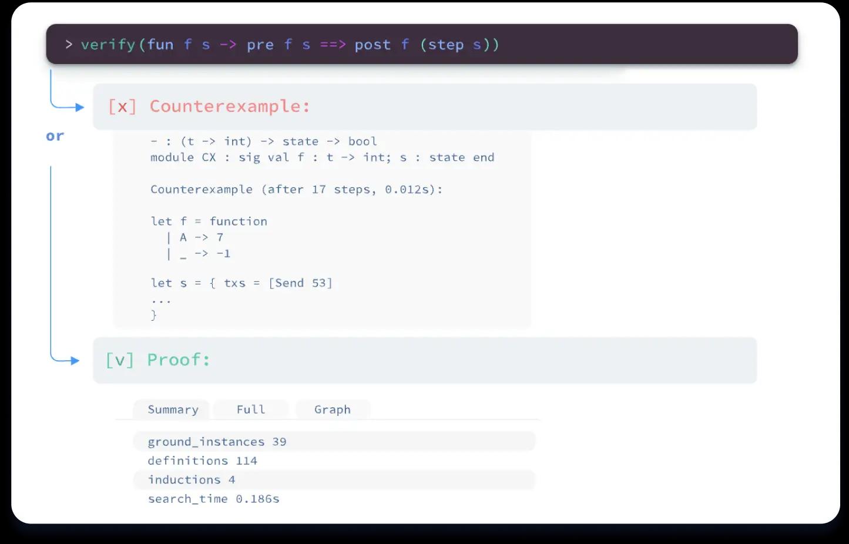Select the ground_instances 39 row

click(334, 442)
